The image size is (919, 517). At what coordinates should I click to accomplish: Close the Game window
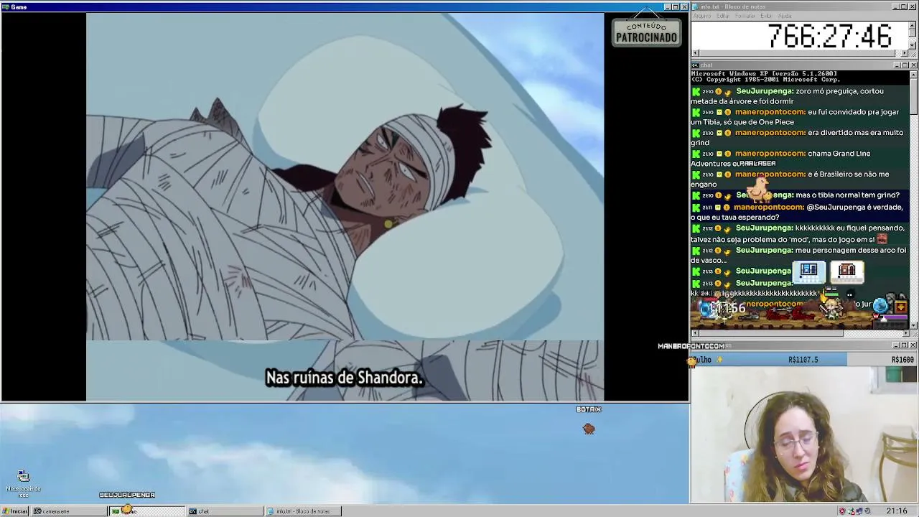click(x=684, y=7)
